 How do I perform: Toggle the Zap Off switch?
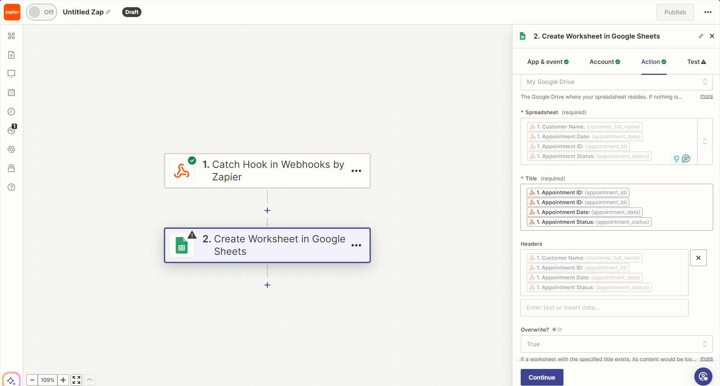click(x=41, y=12)
